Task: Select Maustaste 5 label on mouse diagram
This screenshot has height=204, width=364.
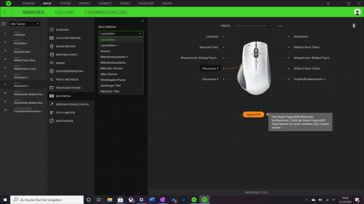Action: pyautogui.click(x=210, y=69)
